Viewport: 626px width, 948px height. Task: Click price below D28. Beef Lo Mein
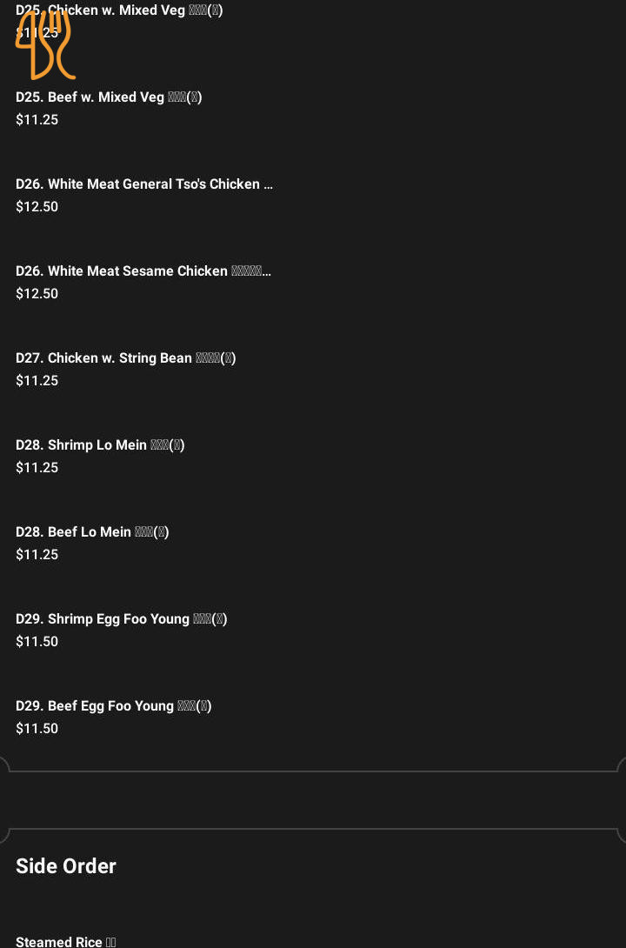coord(37,555)
